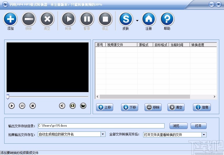Click the 打开 (Open) button
This screenshot has height=155, width=224.
[x=198, y=126]
